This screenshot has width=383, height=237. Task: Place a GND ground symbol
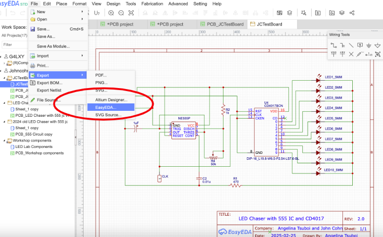[369, 45]
